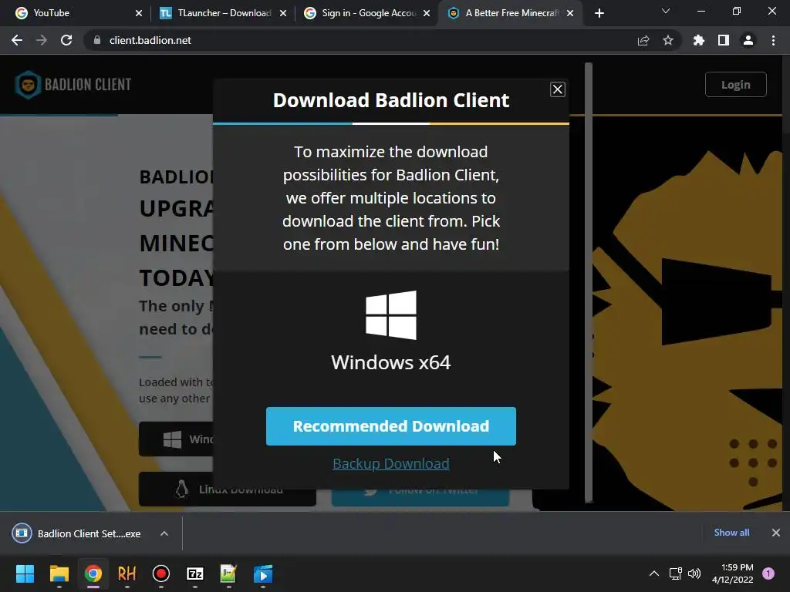Open the Chrome three-dot menu
This screenshot has height=592, width=790.
tap(773, 40)
